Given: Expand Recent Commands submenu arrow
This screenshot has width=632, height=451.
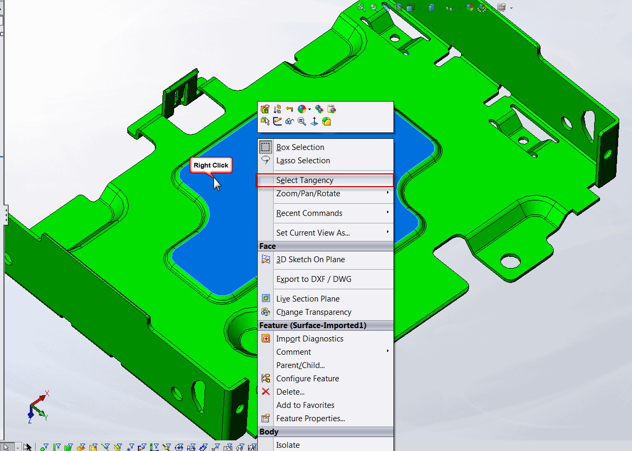Looking at the screenshot, I should point(388,212).
